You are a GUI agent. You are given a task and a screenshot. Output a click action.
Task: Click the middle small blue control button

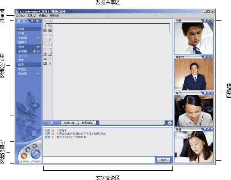pyautogui.click(x=28, y=150)
